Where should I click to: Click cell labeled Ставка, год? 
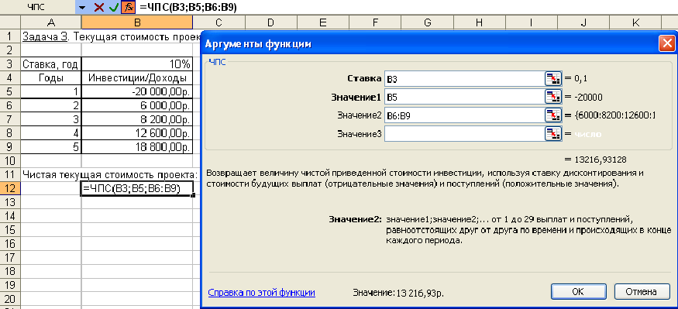click(x=51, y=64)
